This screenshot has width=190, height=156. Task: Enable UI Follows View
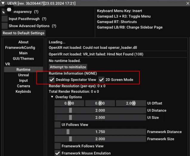click(x=58, y=125)
